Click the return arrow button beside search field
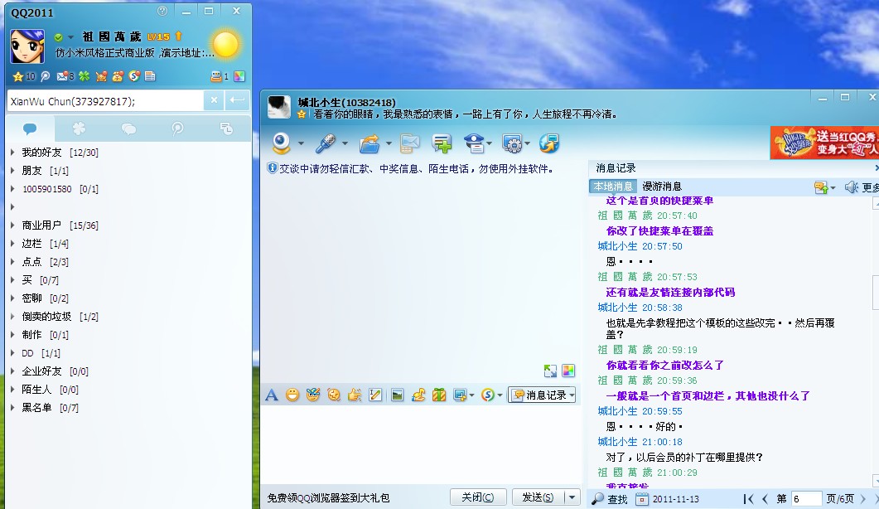Viewport: 879px width, 509px height. [237, 100]
